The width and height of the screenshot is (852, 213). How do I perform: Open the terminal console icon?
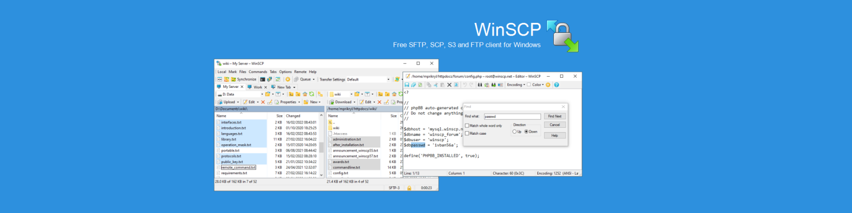pyautogui.click(x=263, y=79)
